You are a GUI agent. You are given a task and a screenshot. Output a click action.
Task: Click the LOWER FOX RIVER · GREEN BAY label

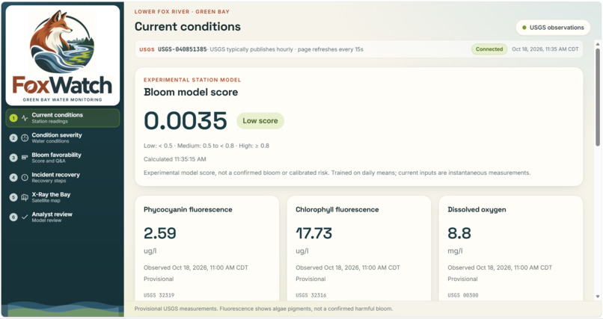coord(182,12)
